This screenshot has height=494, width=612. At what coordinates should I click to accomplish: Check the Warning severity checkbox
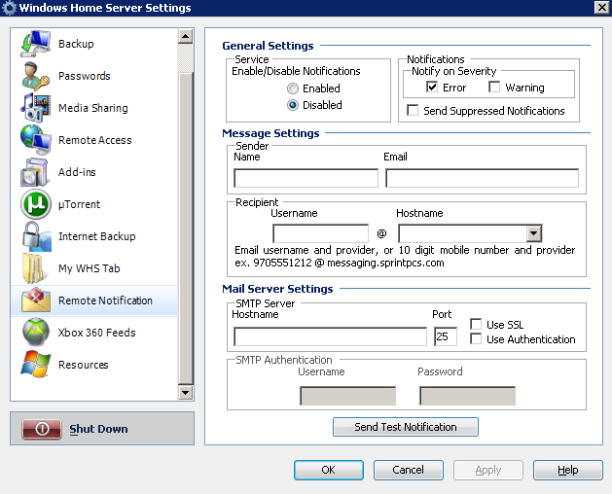pyautogui.click(x=494, y=87)
